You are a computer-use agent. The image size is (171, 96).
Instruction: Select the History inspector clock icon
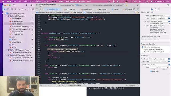(156, 9)
